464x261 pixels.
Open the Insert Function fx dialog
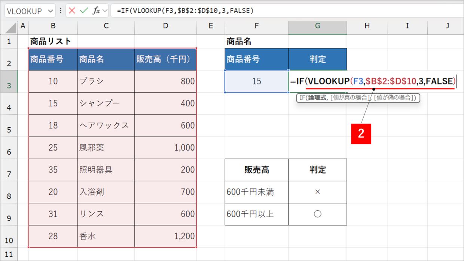click(96, 11)
